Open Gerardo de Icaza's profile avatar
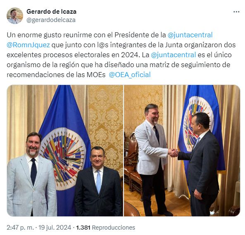 (15, 16)
